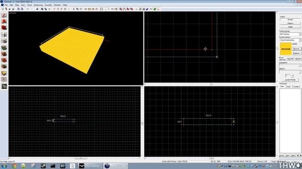Click the VisGroups Mark button
Viewport: 302px width, 169px height.
pyautogui.click(x=293, y=155)
